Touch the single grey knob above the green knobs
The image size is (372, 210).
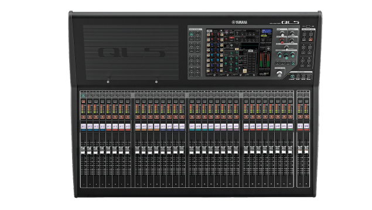pyautogui.click(x=286, y=48)
